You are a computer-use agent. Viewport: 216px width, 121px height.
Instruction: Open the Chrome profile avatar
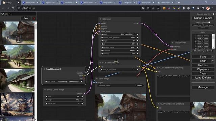[208, 8]
